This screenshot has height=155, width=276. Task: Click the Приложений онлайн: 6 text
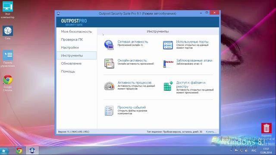coord(130,45)
